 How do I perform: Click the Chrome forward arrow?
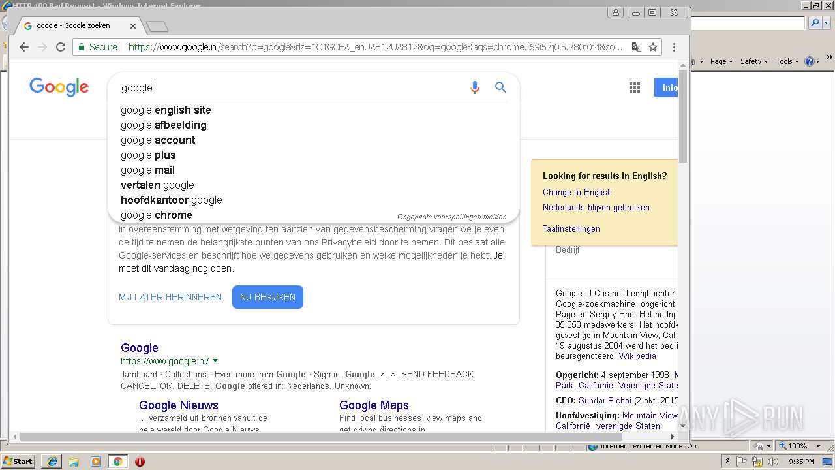coord(42,47)
